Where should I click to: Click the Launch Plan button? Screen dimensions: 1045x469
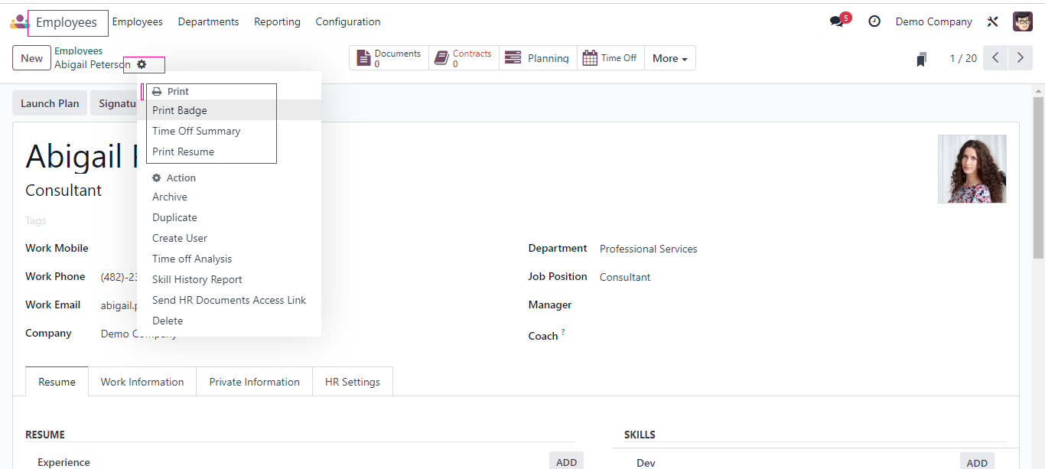(50, 103)
